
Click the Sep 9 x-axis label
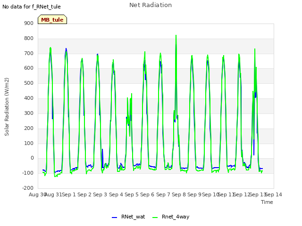(x=194, y=194)
